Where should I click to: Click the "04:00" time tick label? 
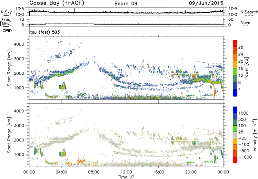coord(61,172)
